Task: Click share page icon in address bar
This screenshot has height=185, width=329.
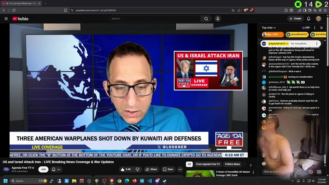Action: [x=239, y=10]
